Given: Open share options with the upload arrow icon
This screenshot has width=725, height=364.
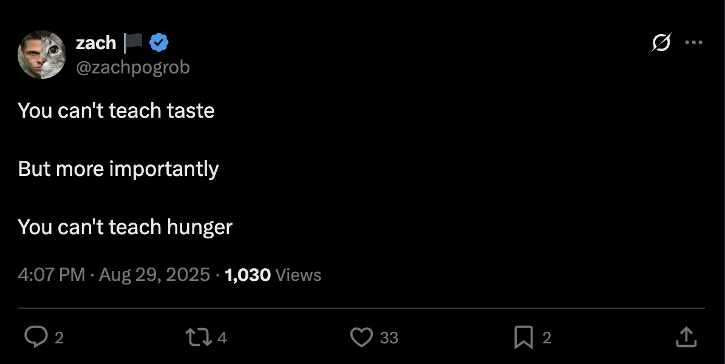Looking at the screenshot, I should point(686,337).
